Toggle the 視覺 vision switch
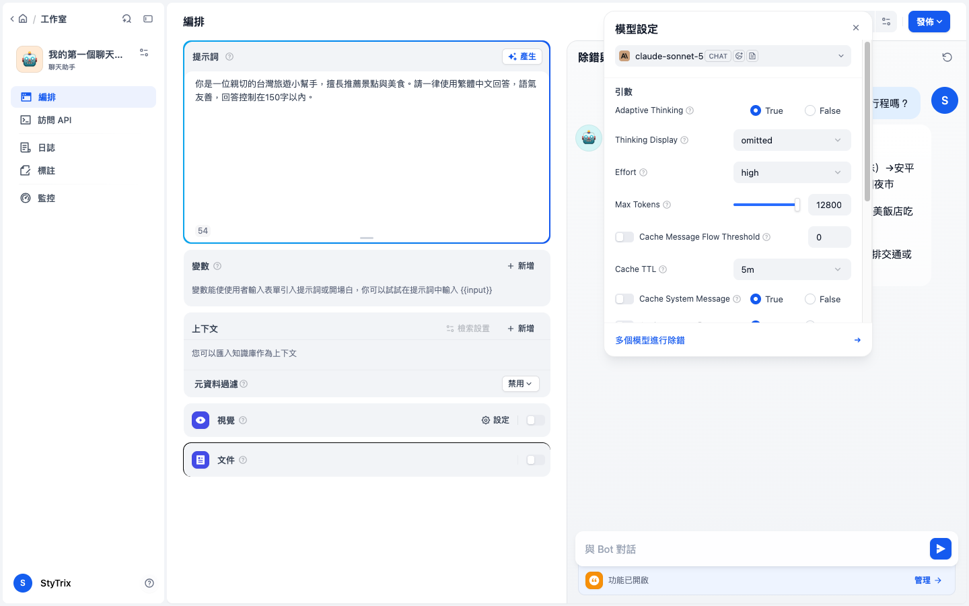This screenshot has width=969, height=606. click(536, 420)
